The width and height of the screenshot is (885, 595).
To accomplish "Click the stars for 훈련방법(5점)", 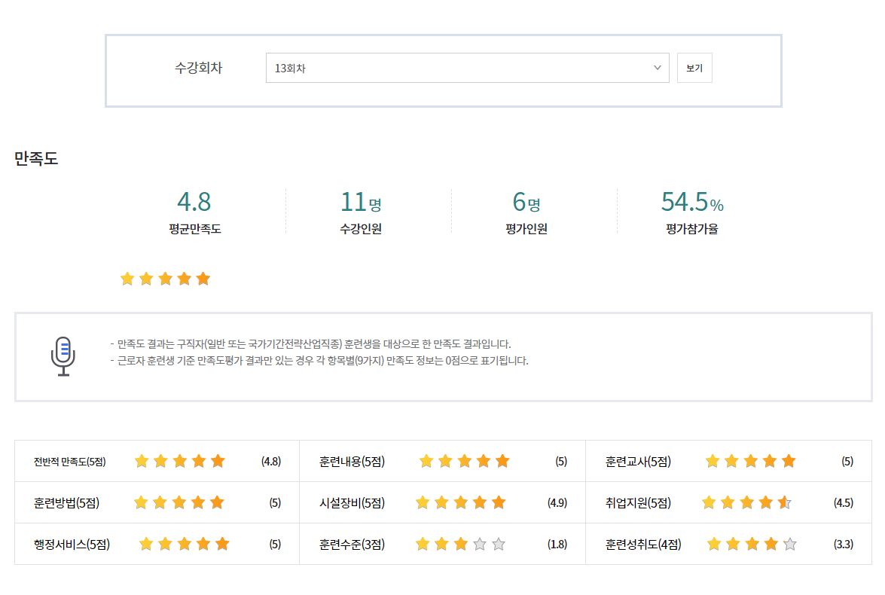I will pyautogui.click(x=179, y=503).
